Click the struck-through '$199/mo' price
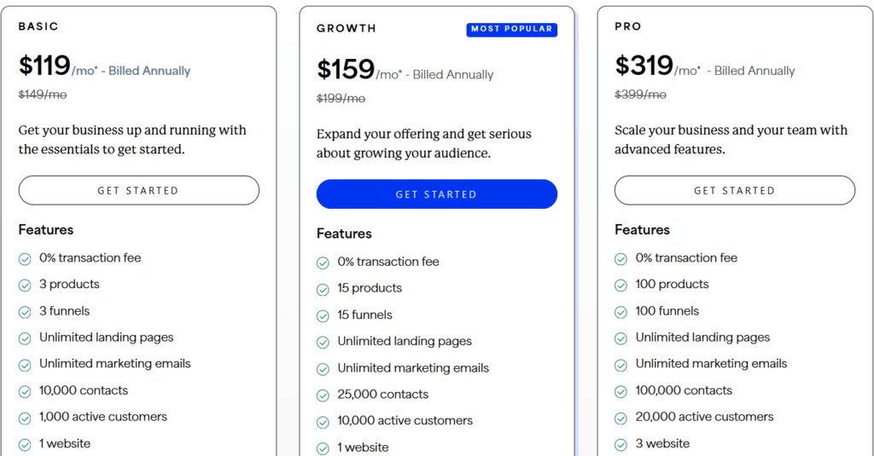Screen dimensions: 874x456 point(341,99)
